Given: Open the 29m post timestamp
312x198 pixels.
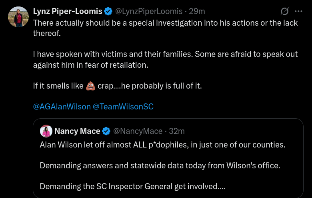Looking at the screenshot, I should 197,11.
